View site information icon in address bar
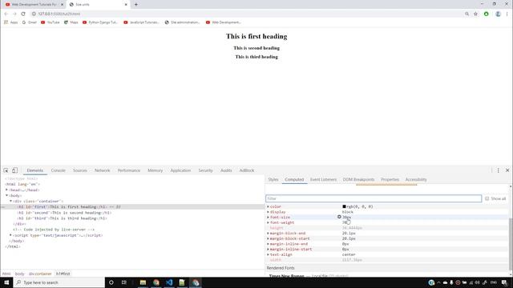 34,14
